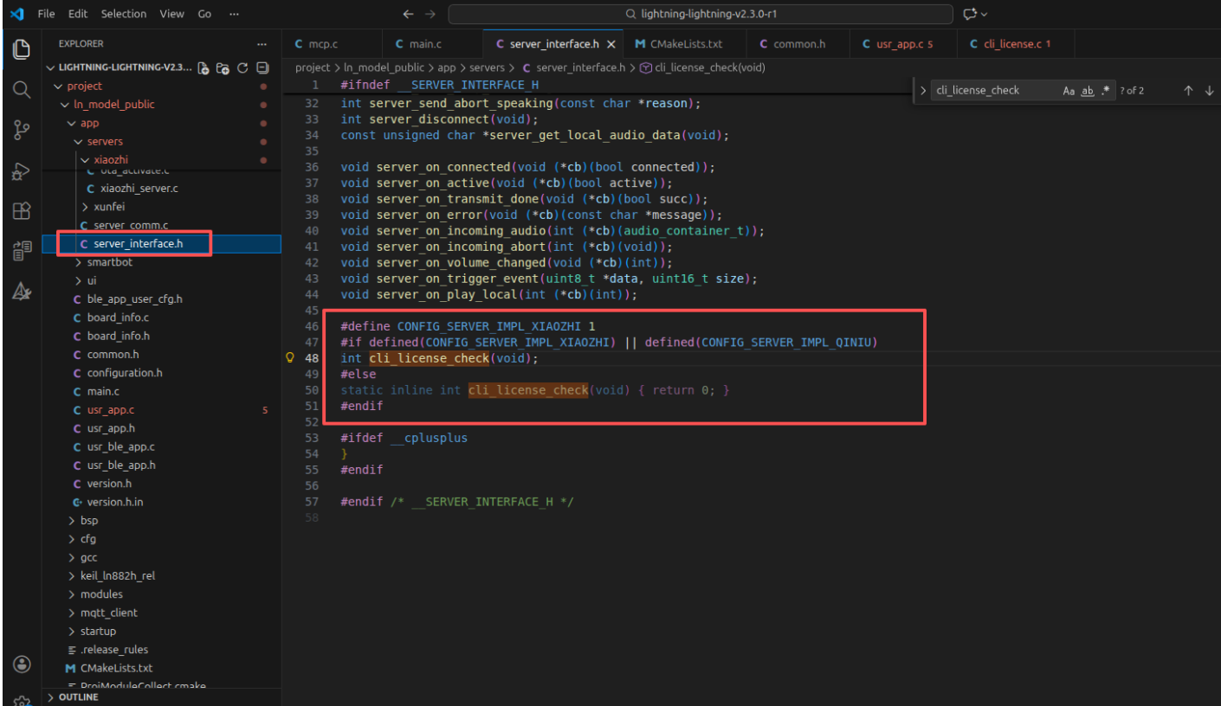Image resolution: width=1221 pixels, height=706 pixels.
Task: Jump to previous match in find widget
Action: [1188, 90]
